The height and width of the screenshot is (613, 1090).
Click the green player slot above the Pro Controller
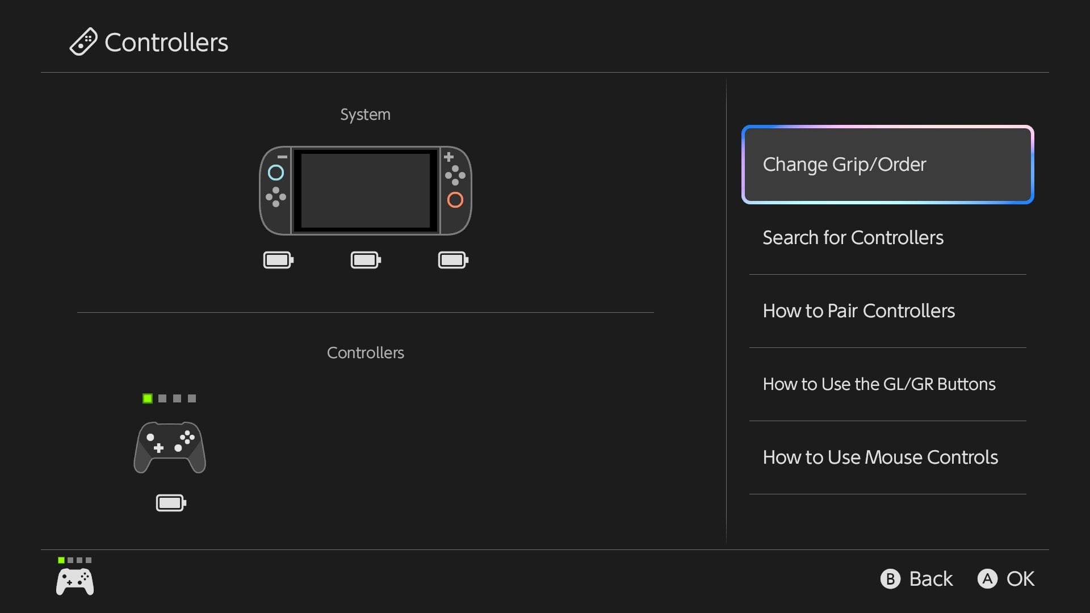[147, 398]
